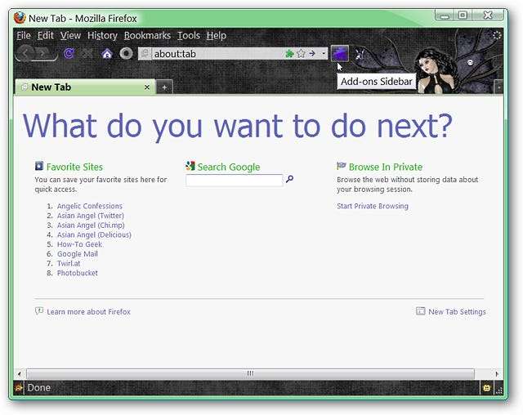
Task: Click the activity throbber icon in menu bar
Action: click(497, 35)
